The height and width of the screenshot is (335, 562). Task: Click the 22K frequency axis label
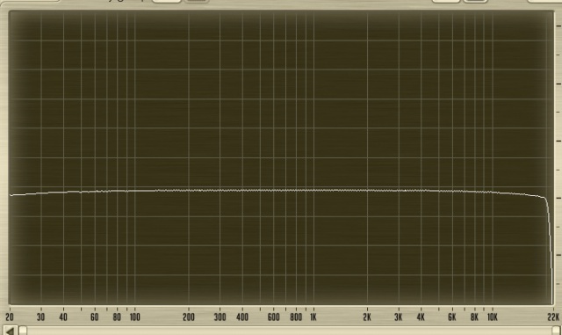click(553, 317)
